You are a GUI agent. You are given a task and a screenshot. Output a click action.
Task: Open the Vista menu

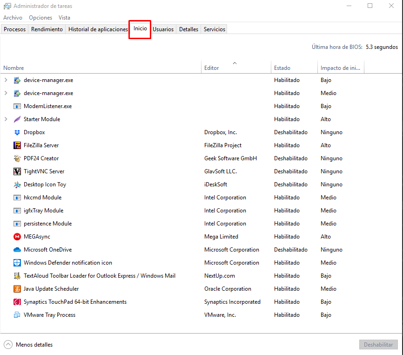click(64, 18)
